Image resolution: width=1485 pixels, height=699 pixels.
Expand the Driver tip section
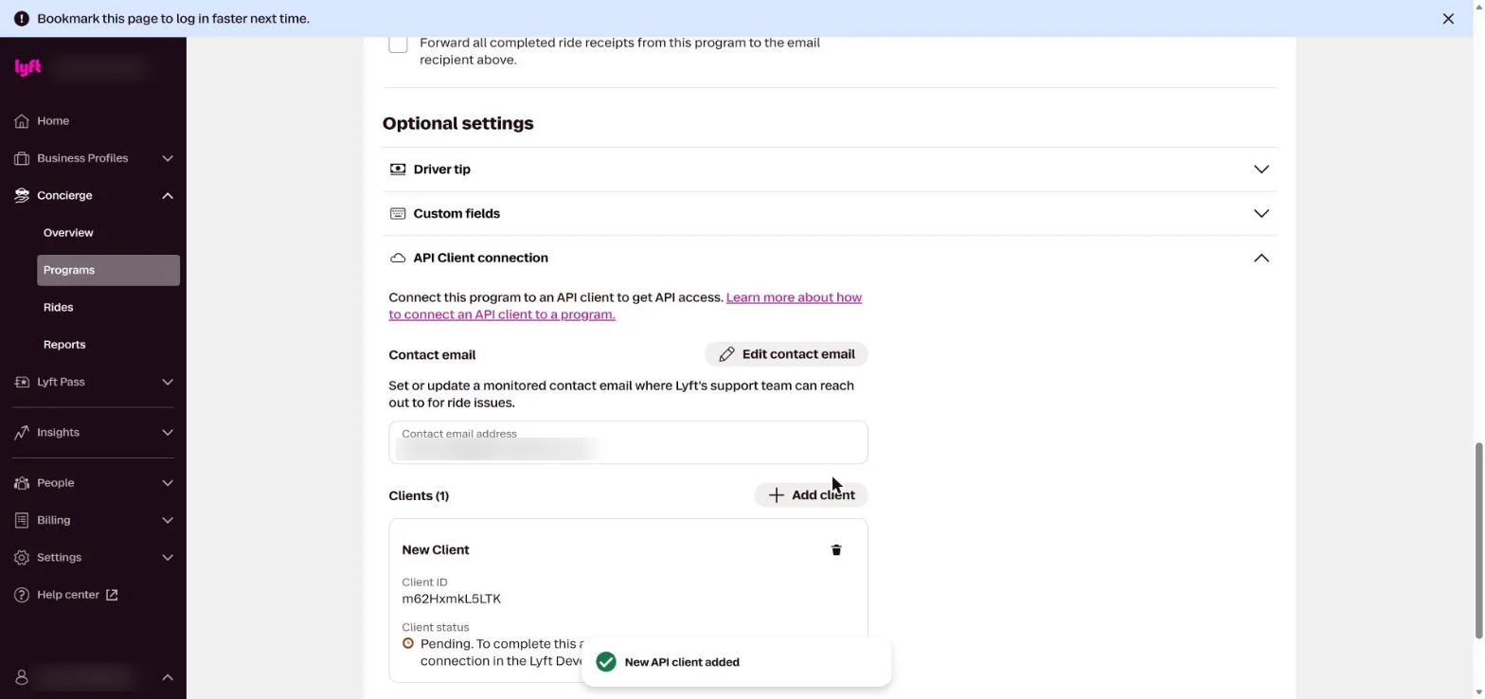click(x=1261, y=170)
